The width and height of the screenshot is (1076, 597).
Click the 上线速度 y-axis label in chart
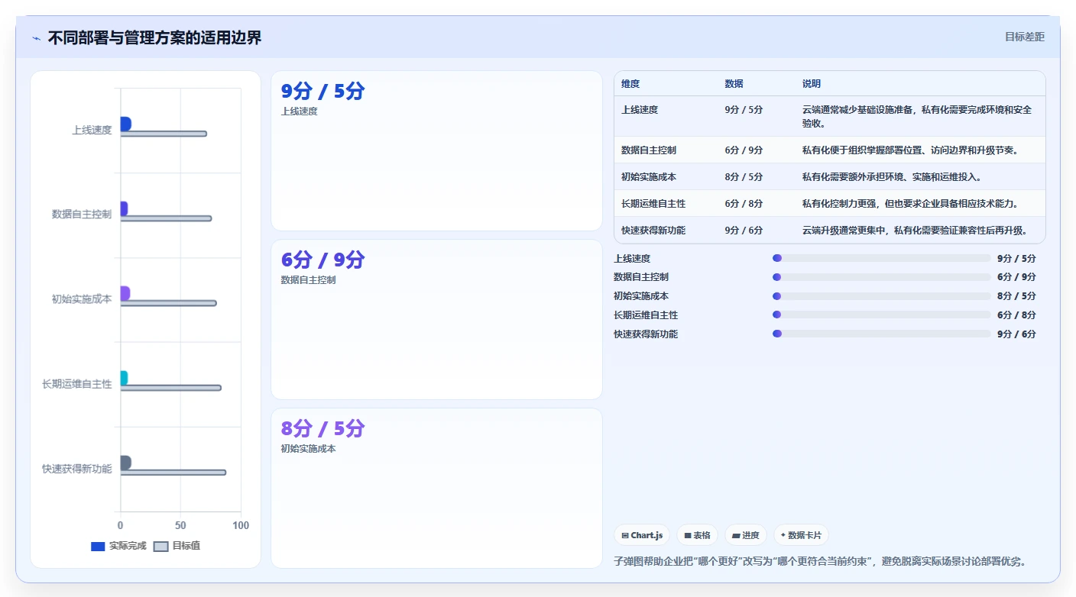[x=92, y=130]
